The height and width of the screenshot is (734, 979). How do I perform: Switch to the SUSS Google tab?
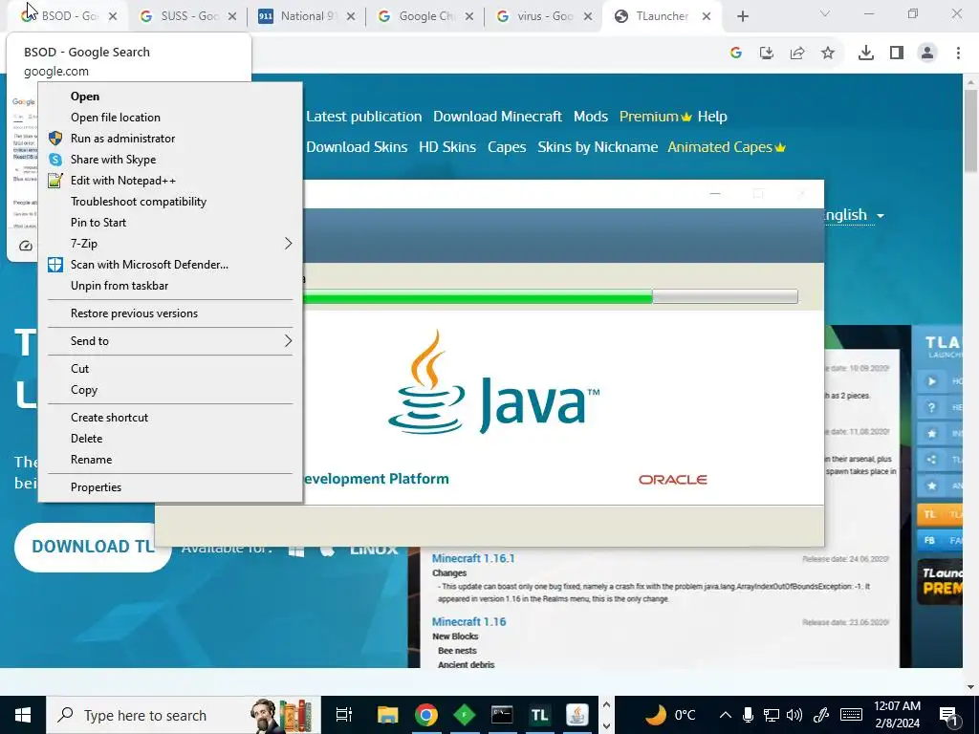[x=186, y=17]
